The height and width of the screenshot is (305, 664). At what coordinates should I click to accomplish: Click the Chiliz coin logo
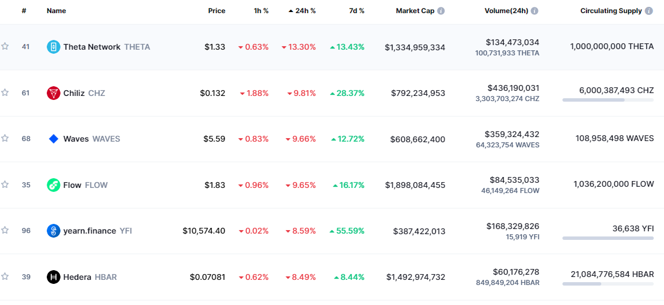tap(54, 93)
